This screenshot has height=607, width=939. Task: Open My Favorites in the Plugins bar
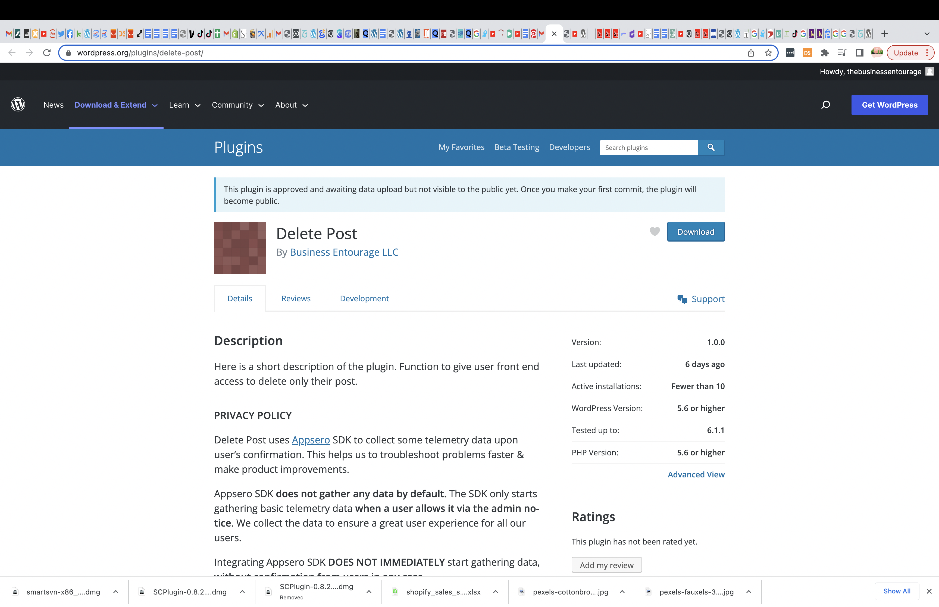pos(461,147)
